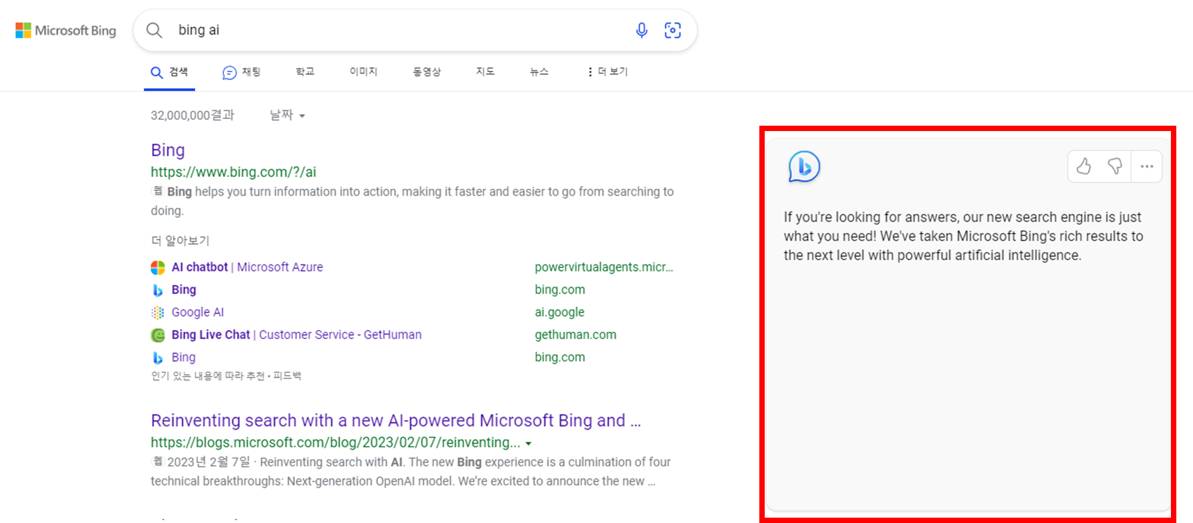Expand arrow next to blogs.microsoft.com URL
This screenshot has width=1193, height=523.
(x=528, y=444)
